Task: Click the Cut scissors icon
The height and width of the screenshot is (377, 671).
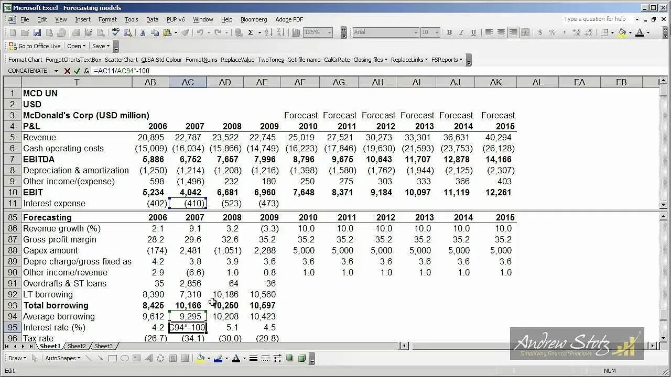Action: pos(142,32)
